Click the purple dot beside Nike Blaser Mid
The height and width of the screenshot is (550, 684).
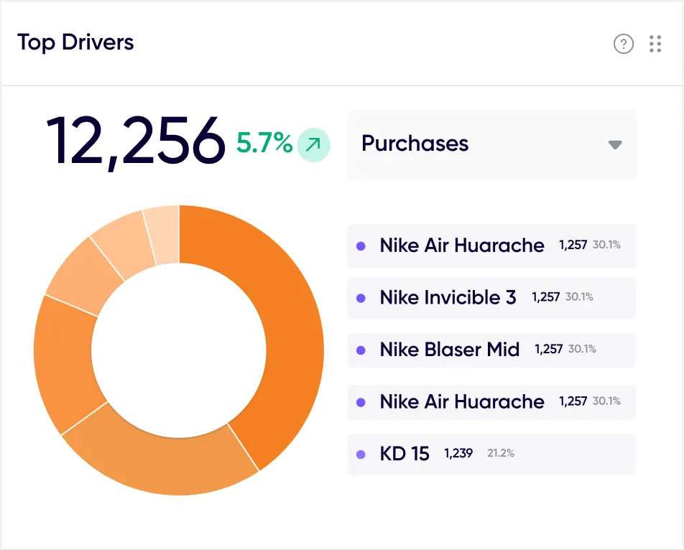pos(361,350)
